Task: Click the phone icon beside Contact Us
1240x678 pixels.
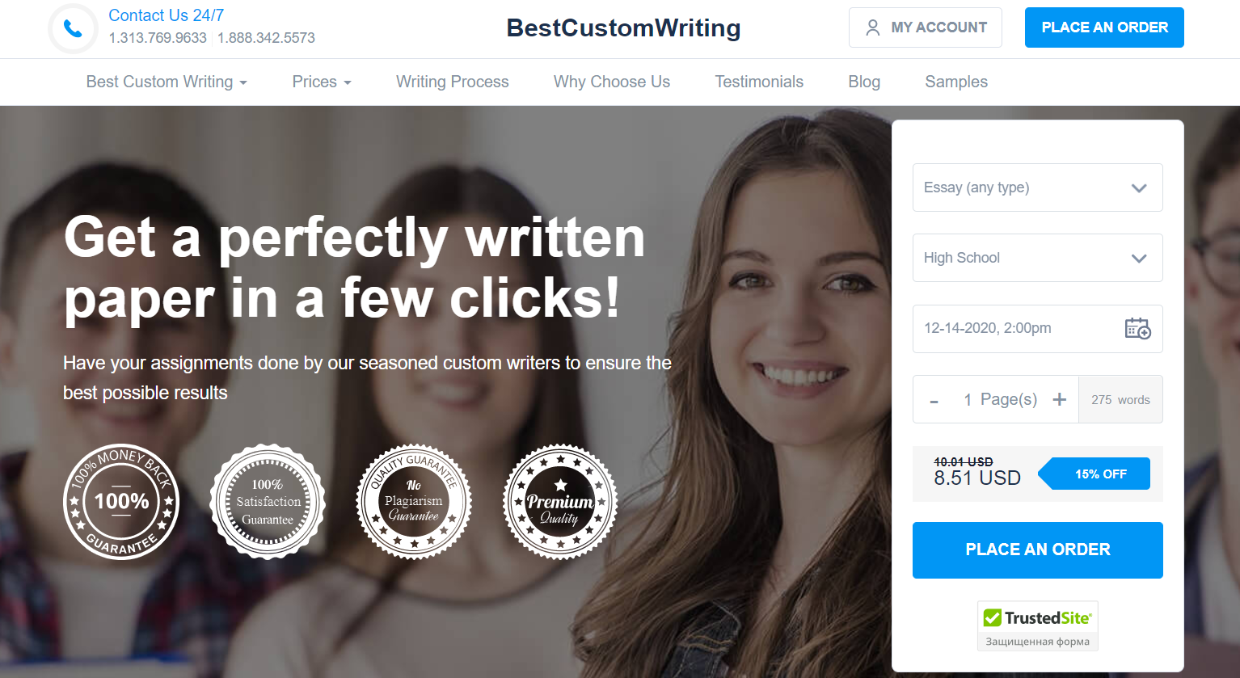Action: 73,29
